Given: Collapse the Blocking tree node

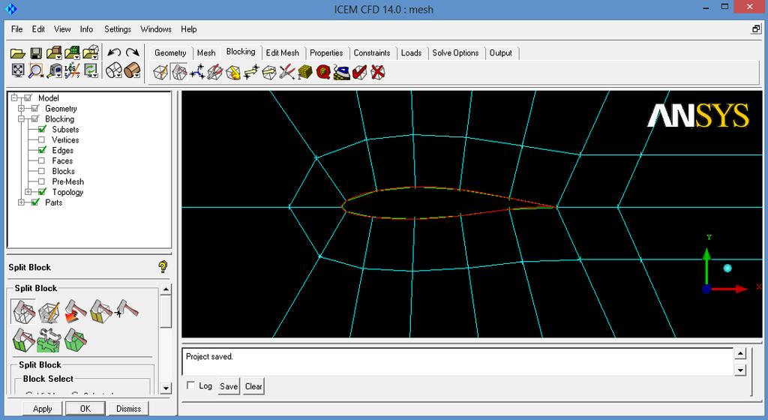Looking at the screenshot, I should (x=21, y=119).
